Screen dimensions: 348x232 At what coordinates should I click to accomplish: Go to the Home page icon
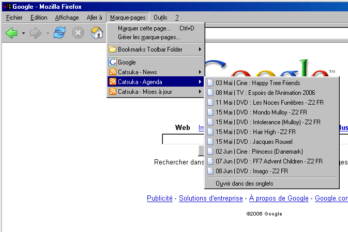pyautogui.click(x=97, y=32)
